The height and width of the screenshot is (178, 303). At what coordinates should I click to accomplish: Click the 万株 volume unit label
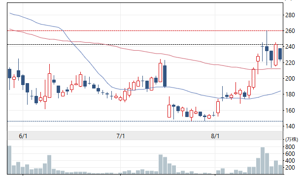[x=292, y=139]
